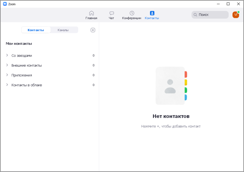This screenshot has width=244, height=172.
Task: Select the Контакты person icon in top bar
Action: [152, 13]
